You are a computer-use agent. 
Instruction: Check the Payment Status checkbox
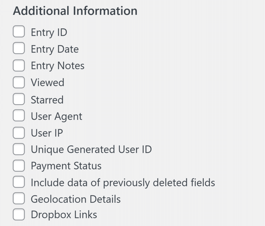click(x=19, y=166)
